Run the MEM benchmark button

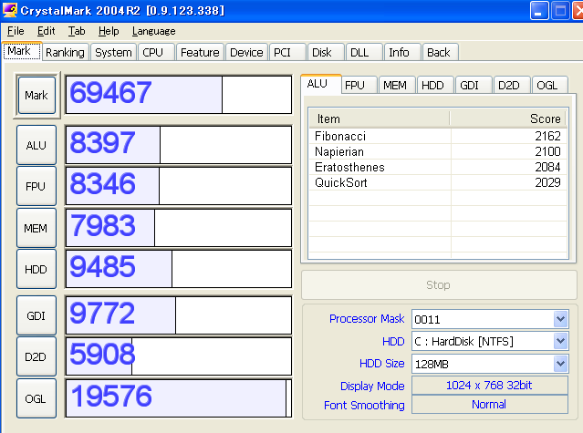click(36, 228)
